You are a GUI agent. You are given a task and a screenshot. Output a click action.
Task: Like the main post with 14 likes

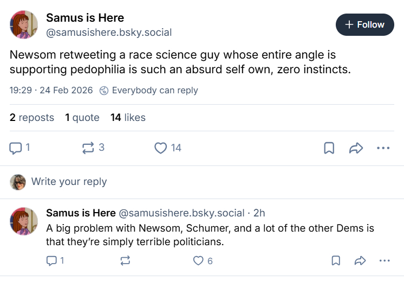tap(161, 148)
